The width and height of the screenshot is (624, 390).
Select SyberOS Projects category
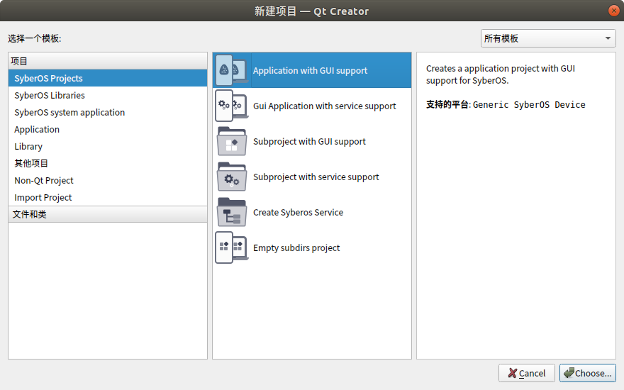tap(48, 78)
